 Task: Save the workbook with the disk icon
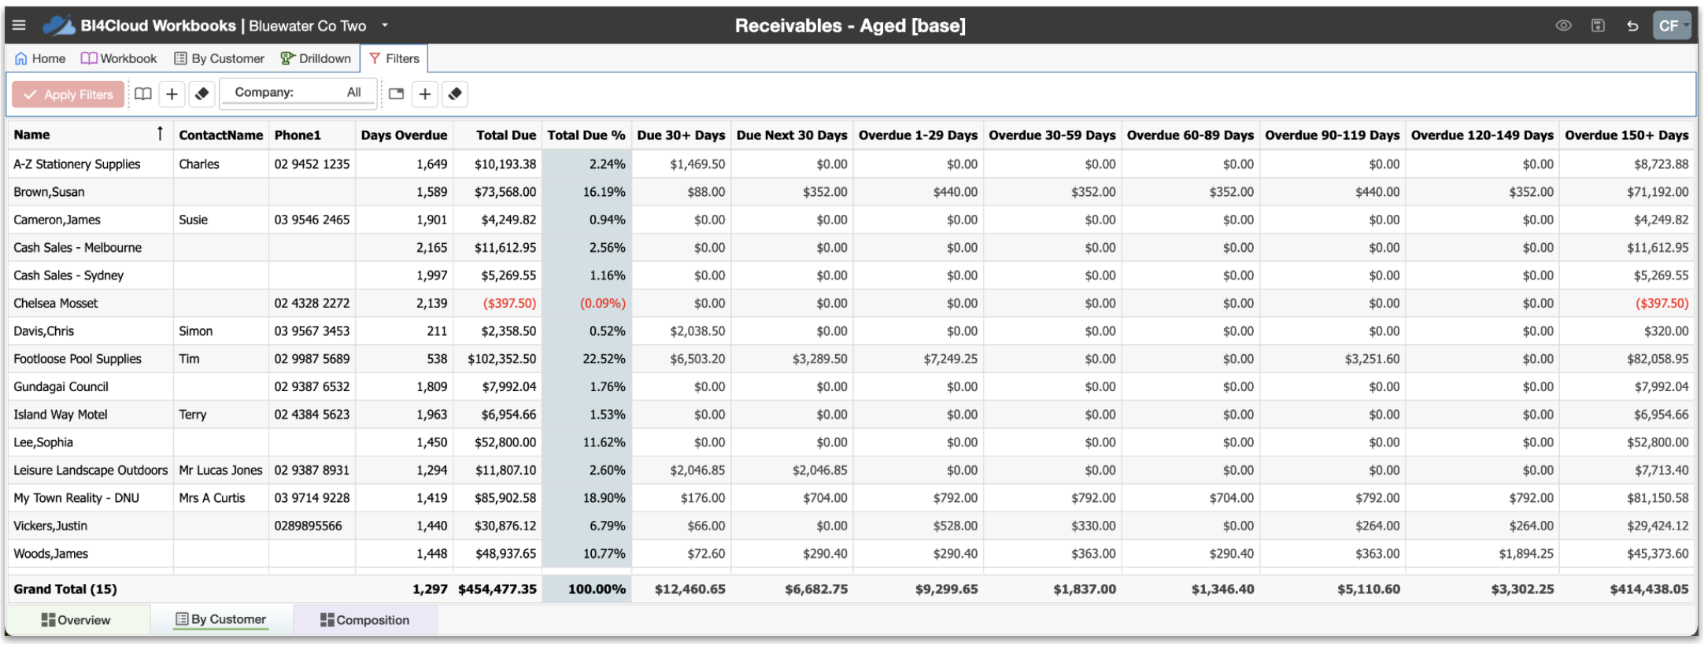click(1598, 25)
